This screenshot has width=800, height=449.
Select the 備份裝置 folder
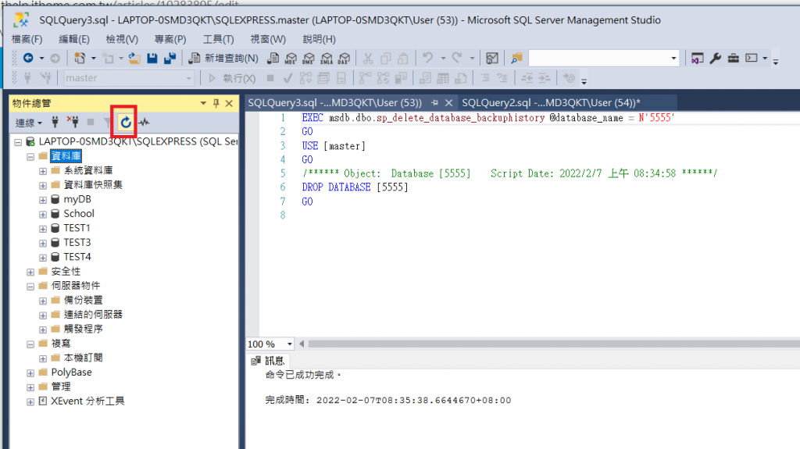coord(83,300)
